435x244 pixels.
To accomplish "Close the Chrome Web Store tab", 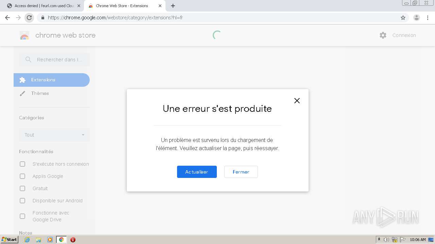I will 160,6.
